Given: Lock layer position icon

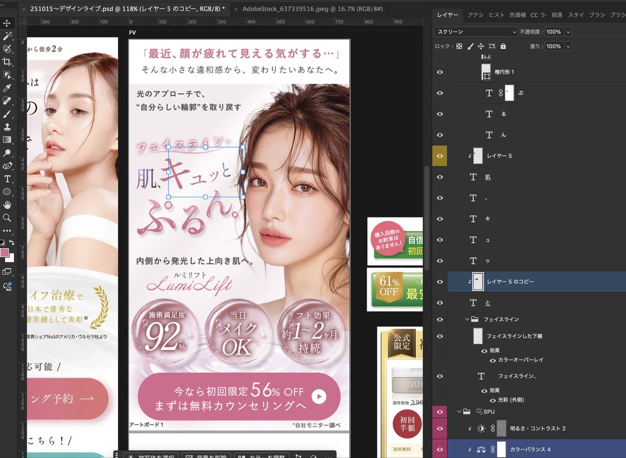Looking at the screenshot, I should (x=481, y=46).
